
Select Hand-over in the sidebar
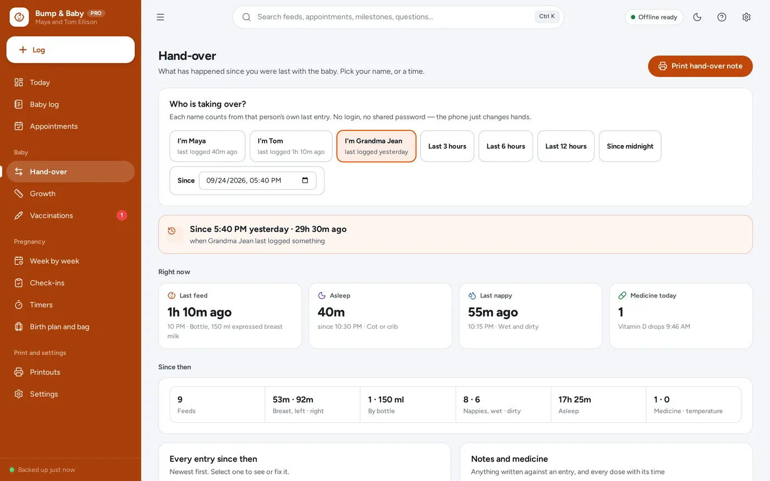pyautogui.click(x=70, y=172)
